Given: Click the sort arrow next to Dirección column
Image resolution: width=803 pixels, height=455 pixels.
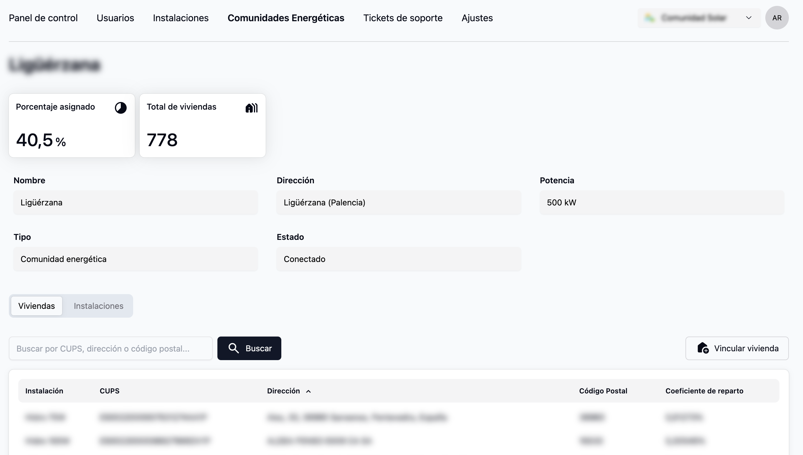Looking at the screenshot, I should coord(308,391).
